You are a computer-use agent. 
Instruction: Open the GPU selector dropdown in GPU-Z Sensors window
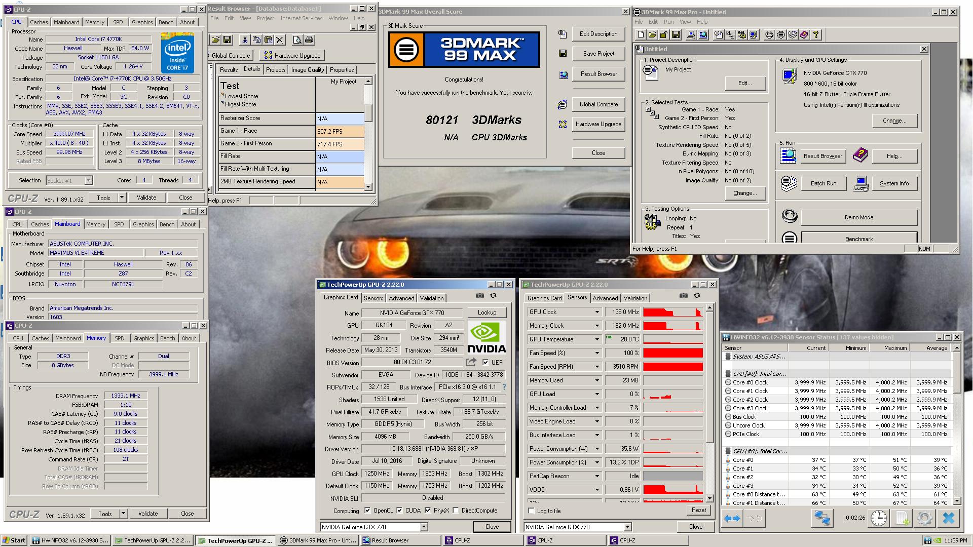pos(627,527)
